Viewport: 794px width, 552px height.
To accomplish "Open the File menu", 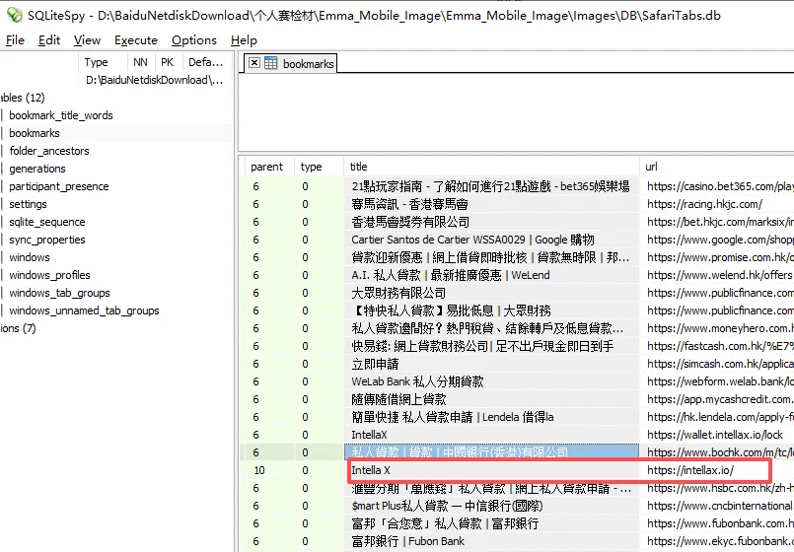I will pyautogui.click(x=15, y=40).
